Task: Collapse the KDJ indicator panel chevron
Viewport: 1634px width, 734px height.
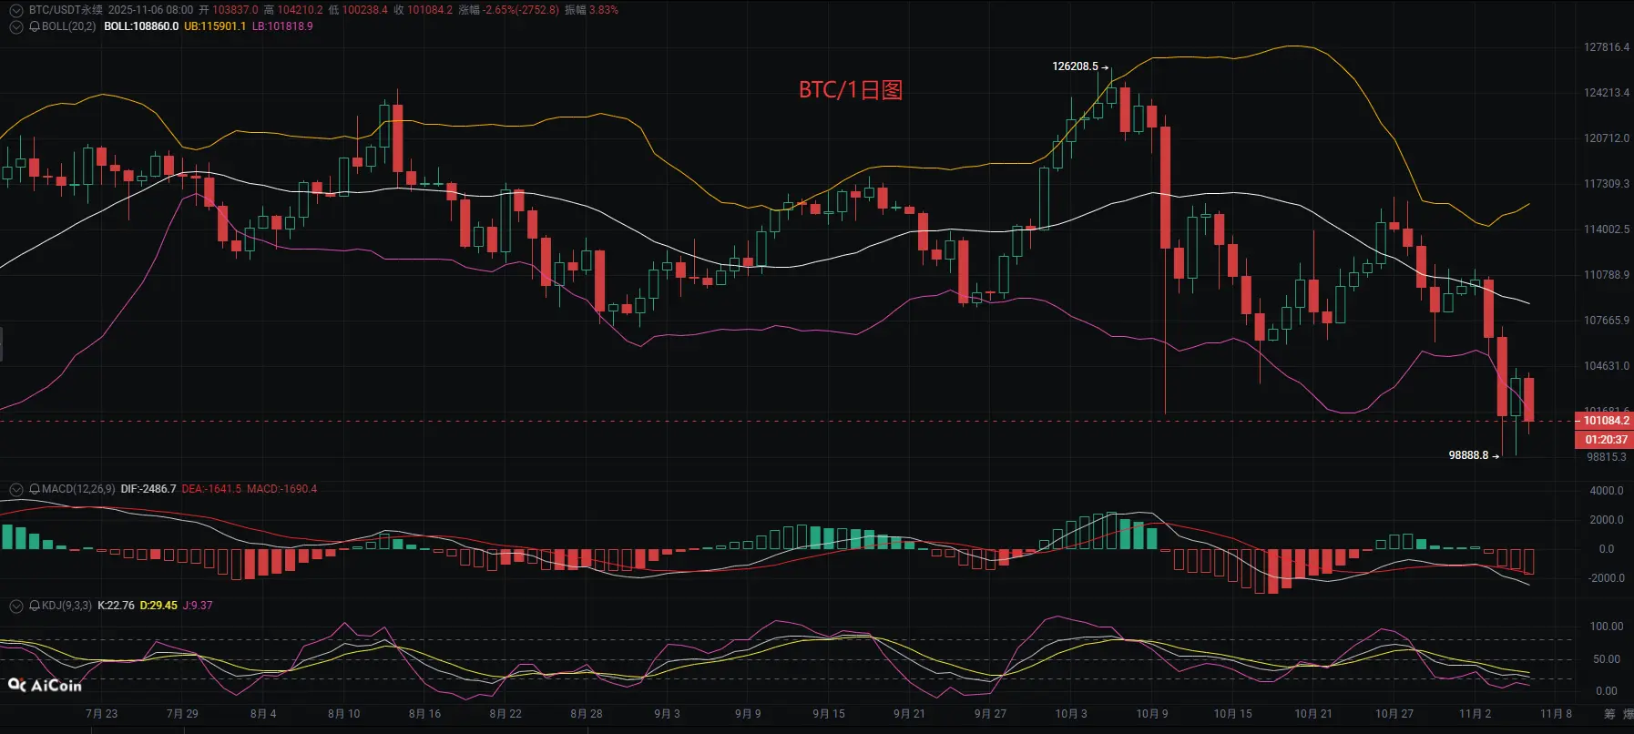Action: (x=15, y=606)
